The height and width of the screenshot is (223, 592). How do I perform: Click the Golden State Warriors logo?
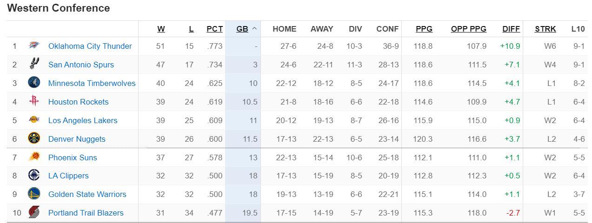click(34, 194)
